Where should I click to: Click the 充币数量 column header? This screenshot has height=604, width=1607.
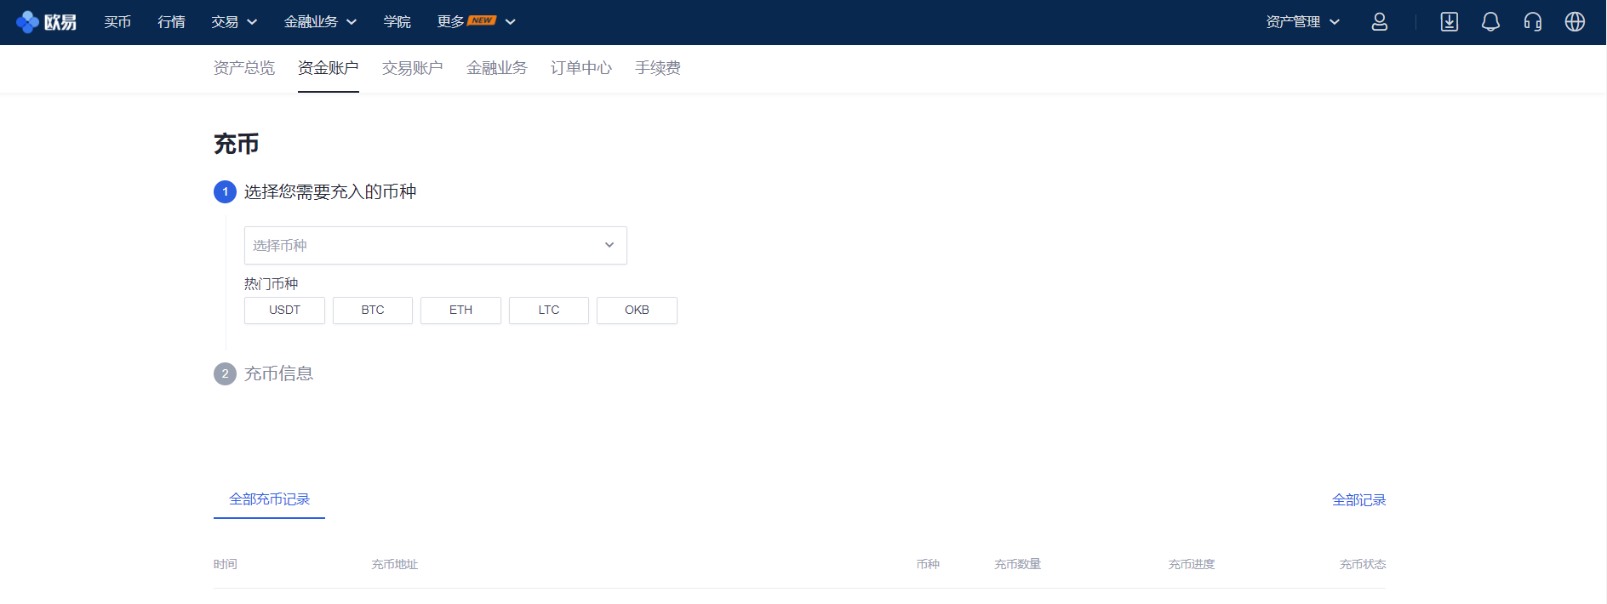[1017, 564]
